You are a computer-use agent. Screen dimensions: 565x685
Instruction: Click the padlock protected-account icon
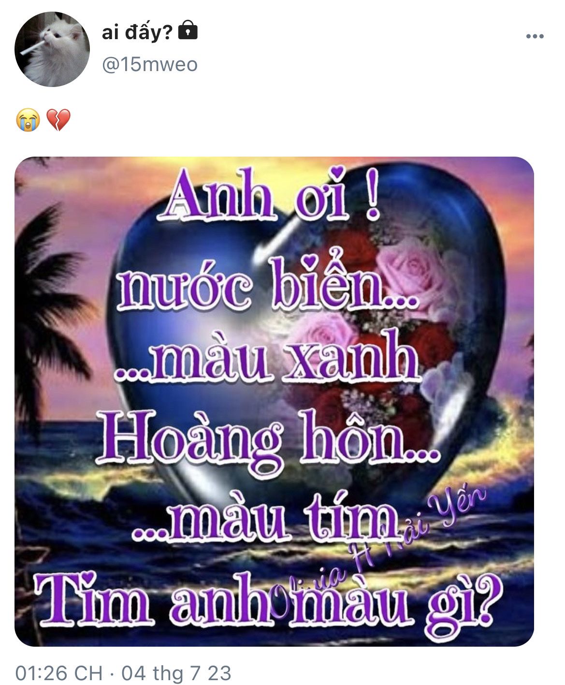pos(188,31)
